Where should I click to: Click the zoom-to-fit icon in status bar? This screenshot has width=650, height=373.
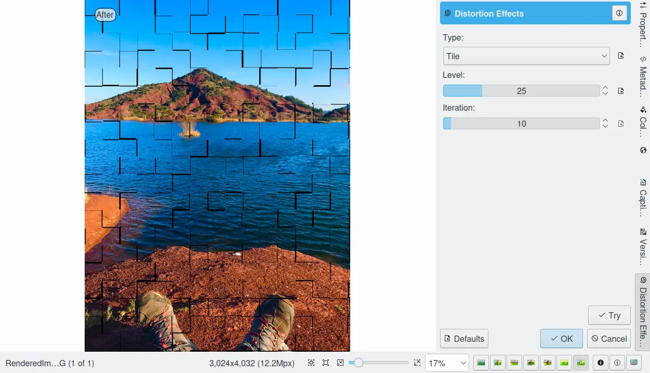pos(326,363)
